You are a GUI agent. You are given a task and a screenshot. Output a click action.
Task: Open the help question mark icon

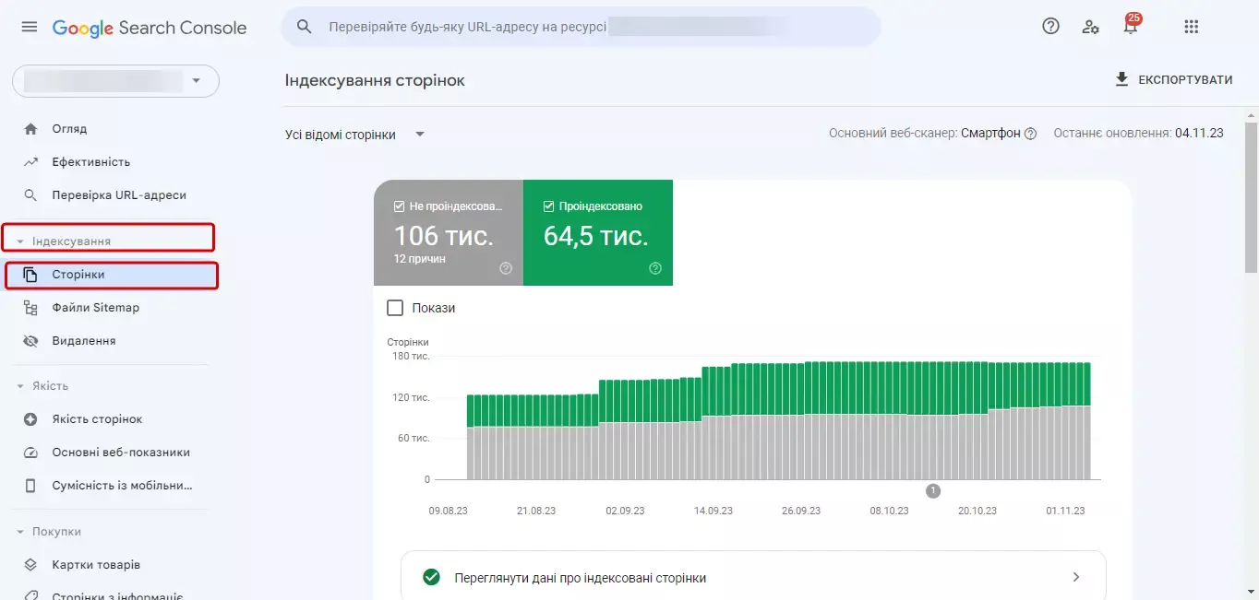[x=1050, y=27]
